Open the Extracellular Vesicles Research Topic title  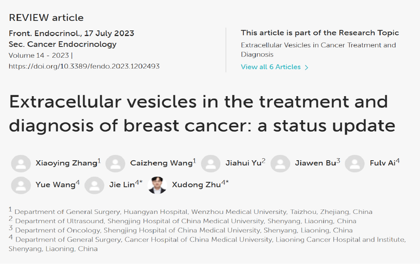[318, 50]
